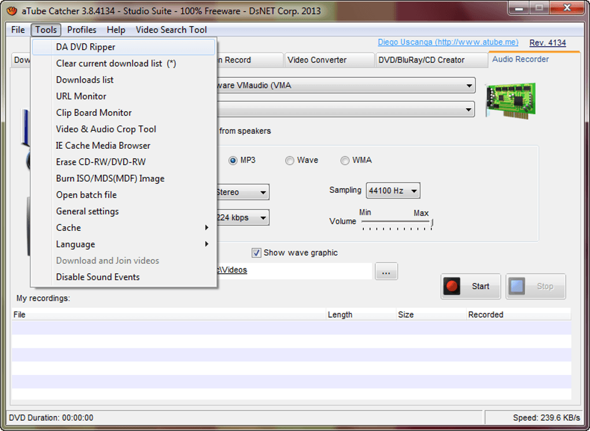590x431 pixels.
Task: Click the green sound card icon
Action: [511, 100]
